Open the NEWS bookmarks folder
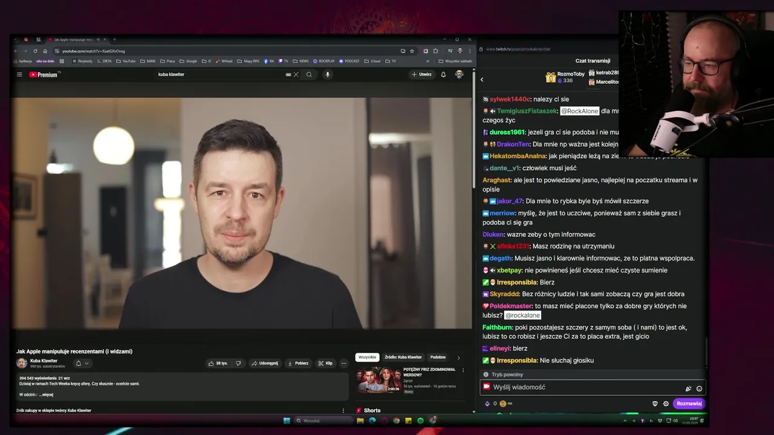The height and width of the screenshot is (435, 774). [x=301, y=61]
